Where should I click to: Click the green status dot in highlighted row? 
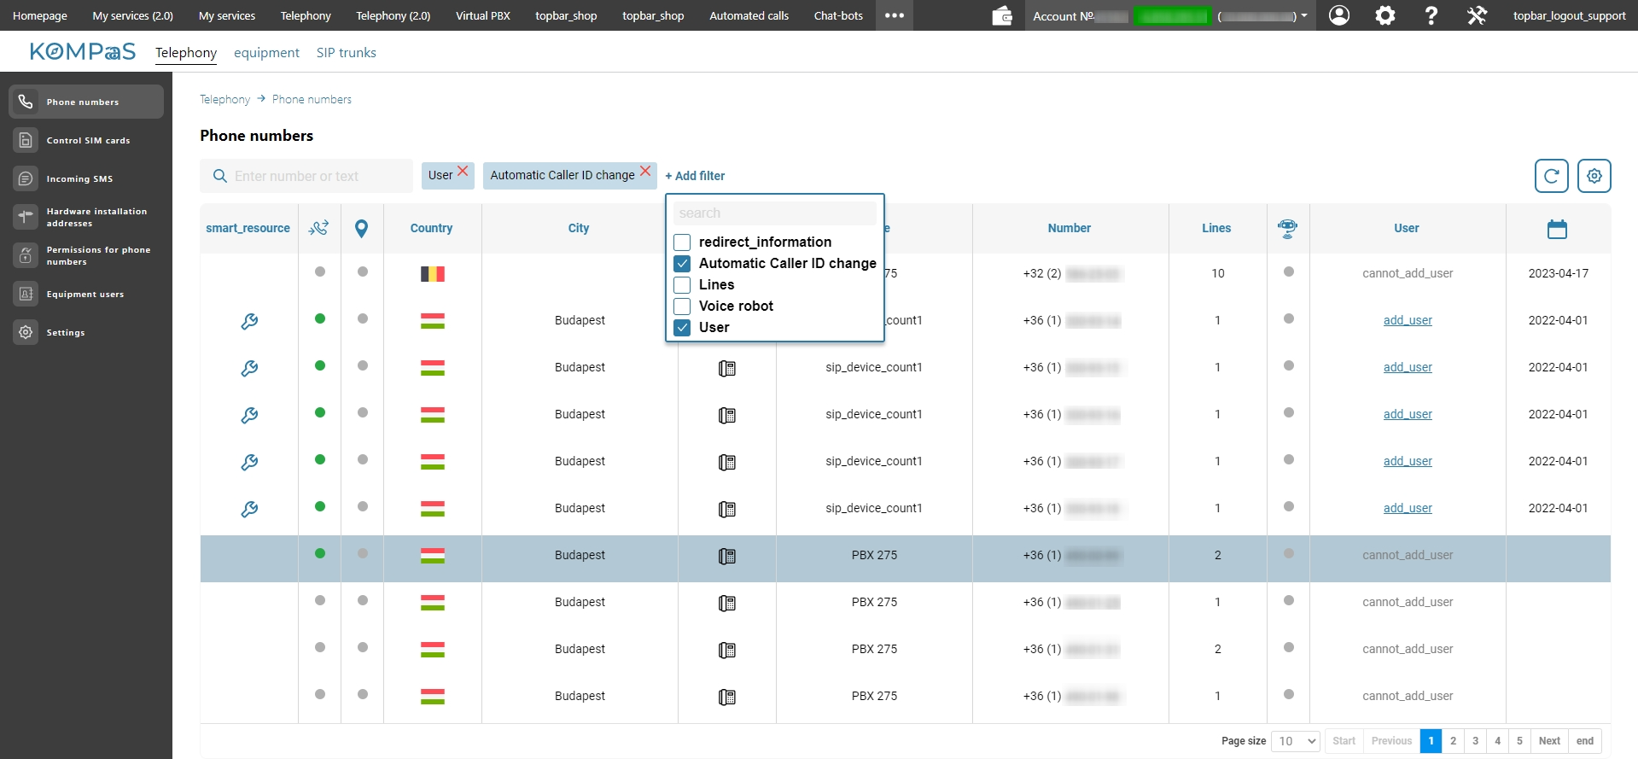pyautogui.click(x=320, y=553)
